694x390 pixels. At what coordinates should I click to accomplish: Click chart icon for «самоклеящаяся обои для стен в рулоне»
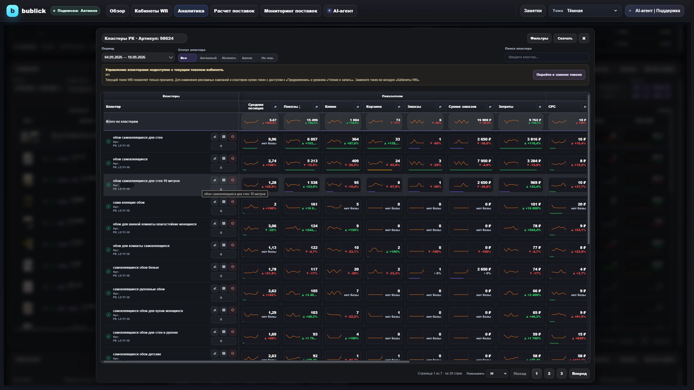(x=215, y=332)
